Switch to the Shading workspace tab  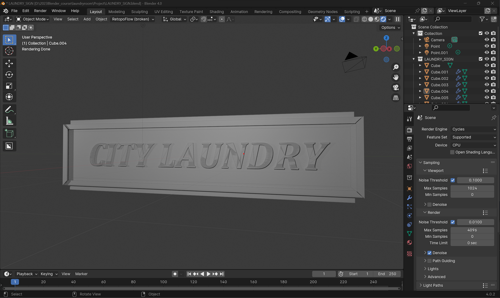pyautogui.click(x=216, y=12)
